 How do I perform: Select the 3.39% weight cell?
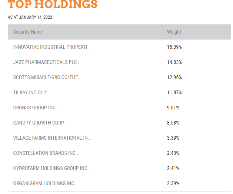click(173, 138)
